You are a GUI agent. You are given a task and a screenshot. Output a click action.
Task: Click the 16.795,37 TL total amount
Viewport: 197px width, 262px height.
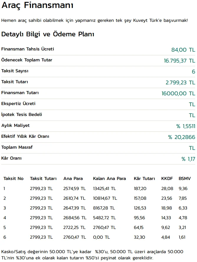coord(180,61)
